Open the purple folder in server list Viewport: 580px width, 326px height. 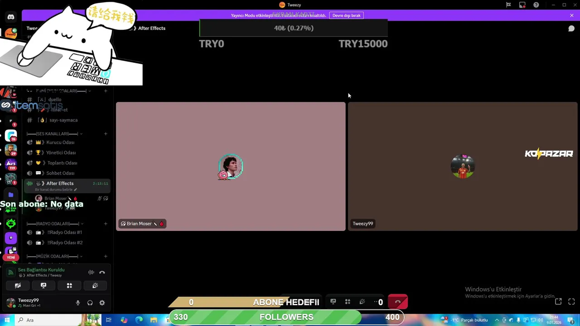pyautogui.click(x=11, y=195)
